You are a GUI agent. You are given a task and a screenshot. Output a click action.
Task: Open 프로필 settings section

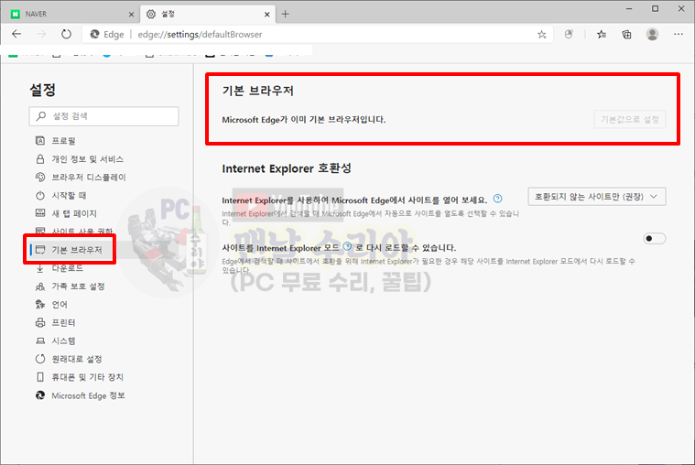(x=63, y=141)
